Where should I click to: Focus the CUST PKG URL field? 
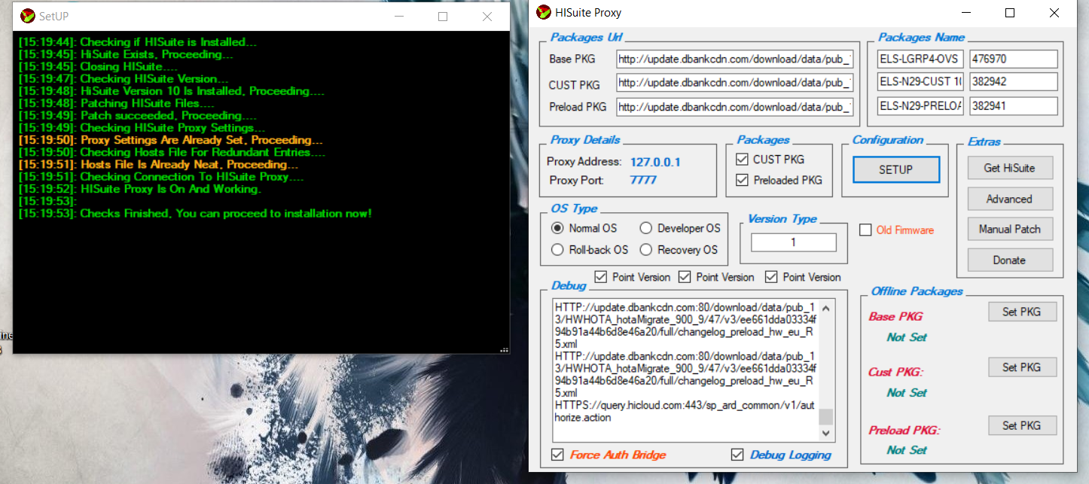(735, 83)
